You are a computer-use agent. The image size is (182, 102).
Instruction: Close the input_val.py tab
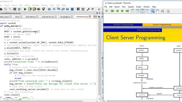click(11, 17)
